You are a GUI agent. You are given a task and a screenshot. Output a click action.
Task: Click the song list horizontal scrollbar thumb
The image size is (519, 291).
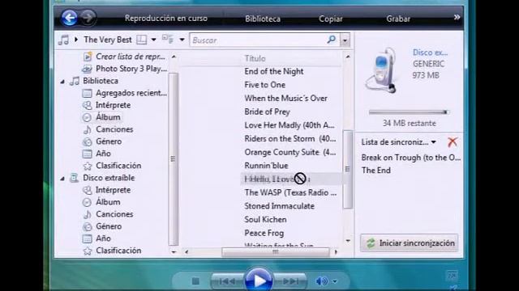point(276,252)
